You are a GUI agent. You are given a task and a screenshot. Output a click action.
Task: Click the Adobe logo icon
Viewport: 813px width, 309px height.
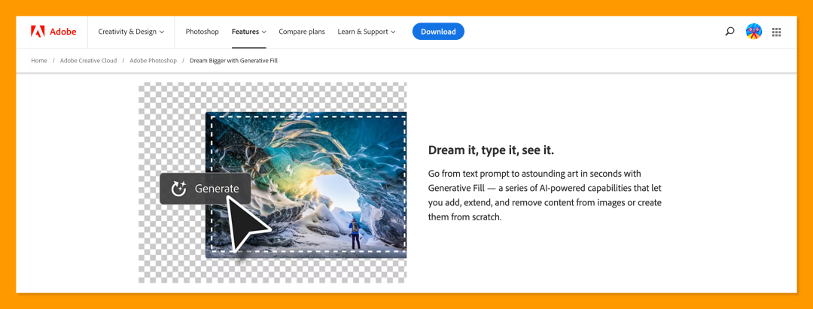pos(38,32)
